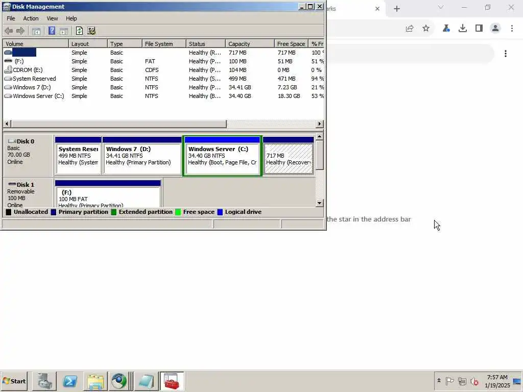Open the Action menu
The height and width of the screenshot is (392, 523).
(31, 18)
